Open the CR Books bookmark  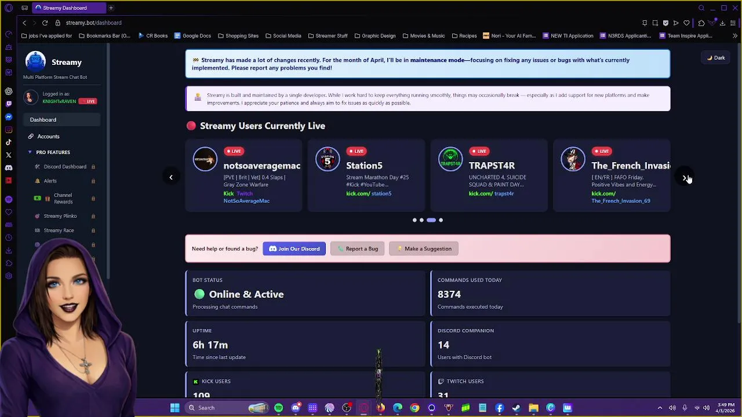[152, 36]
